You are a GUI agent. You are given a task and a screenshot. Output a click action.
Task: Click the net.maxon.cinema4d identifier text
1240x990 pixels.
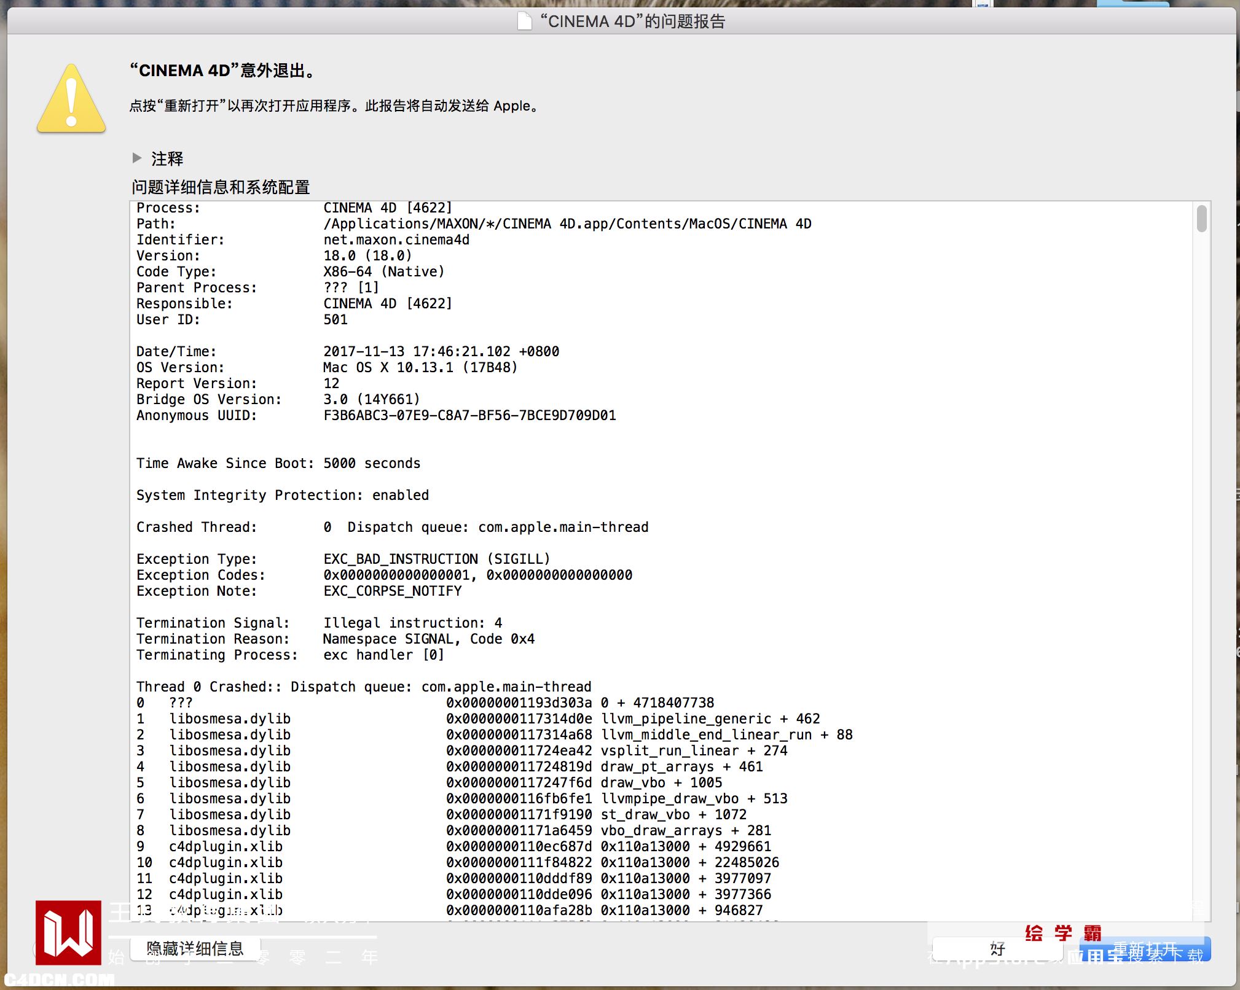[396, 240]
